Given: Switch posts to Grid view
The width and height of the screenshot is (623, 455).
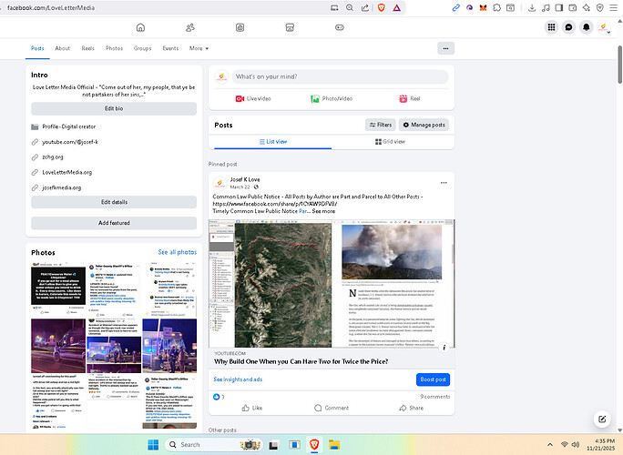Looking at the screenshot, I should [392, 142].
